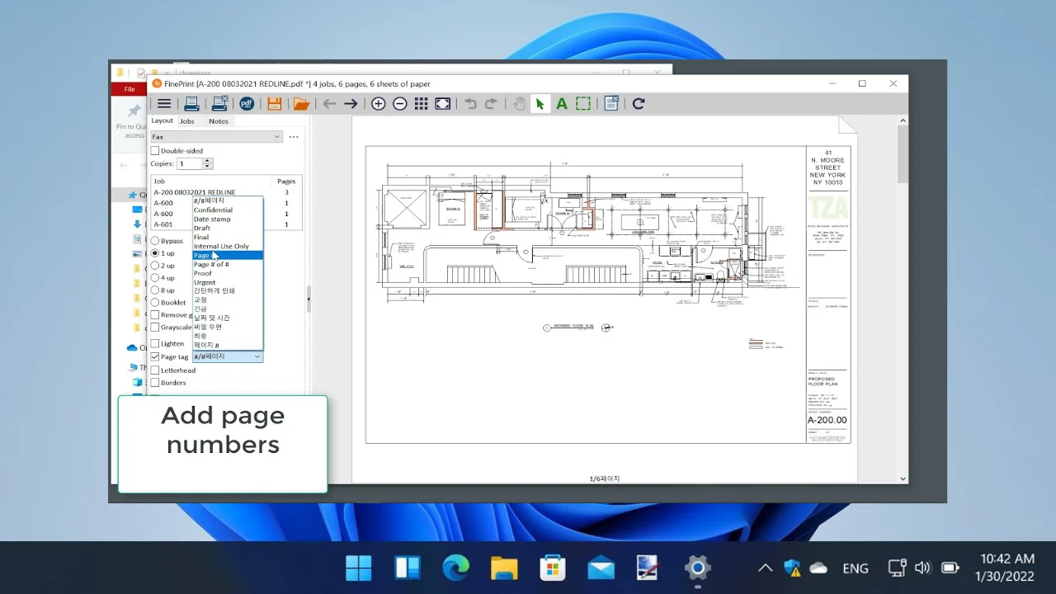Open the hamburger main menu in FinePrint
Image resolution: width=1056 pixels, height=594 pixels.
coord(164,104)
